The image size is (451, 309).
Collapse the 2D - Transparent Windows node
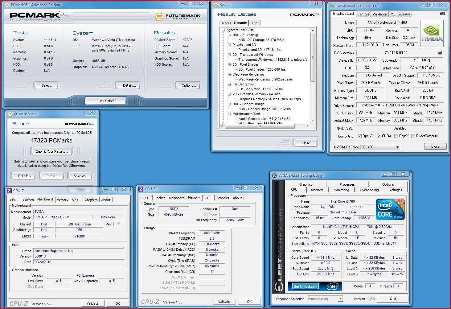(x=229, y=55)
